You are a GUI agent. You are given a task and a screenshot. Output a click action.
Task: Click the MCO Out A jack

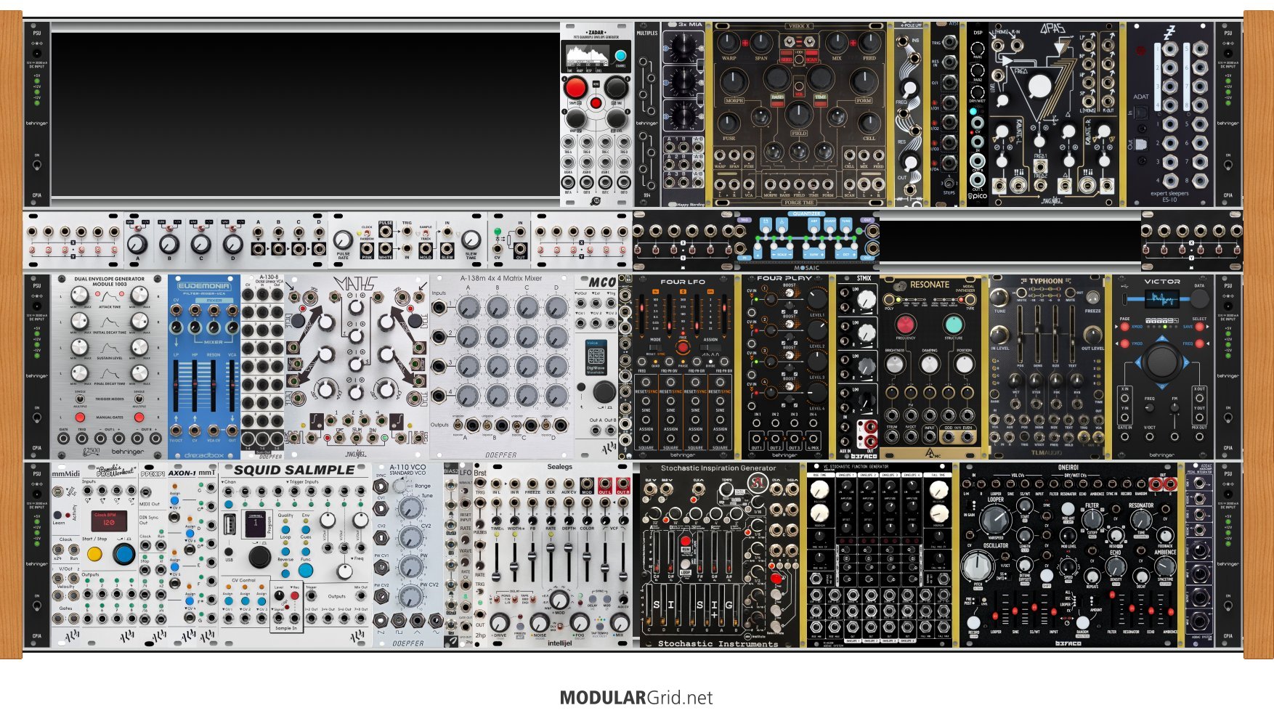tap(594, 431)
